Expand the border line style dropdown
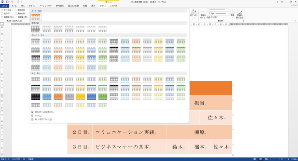This screenshot has height=161, width=298. 218,10
